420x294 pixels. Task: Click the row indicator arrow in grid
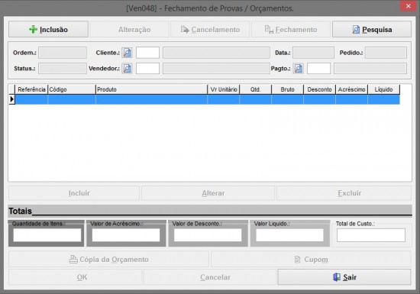click(x=11, y=99)
